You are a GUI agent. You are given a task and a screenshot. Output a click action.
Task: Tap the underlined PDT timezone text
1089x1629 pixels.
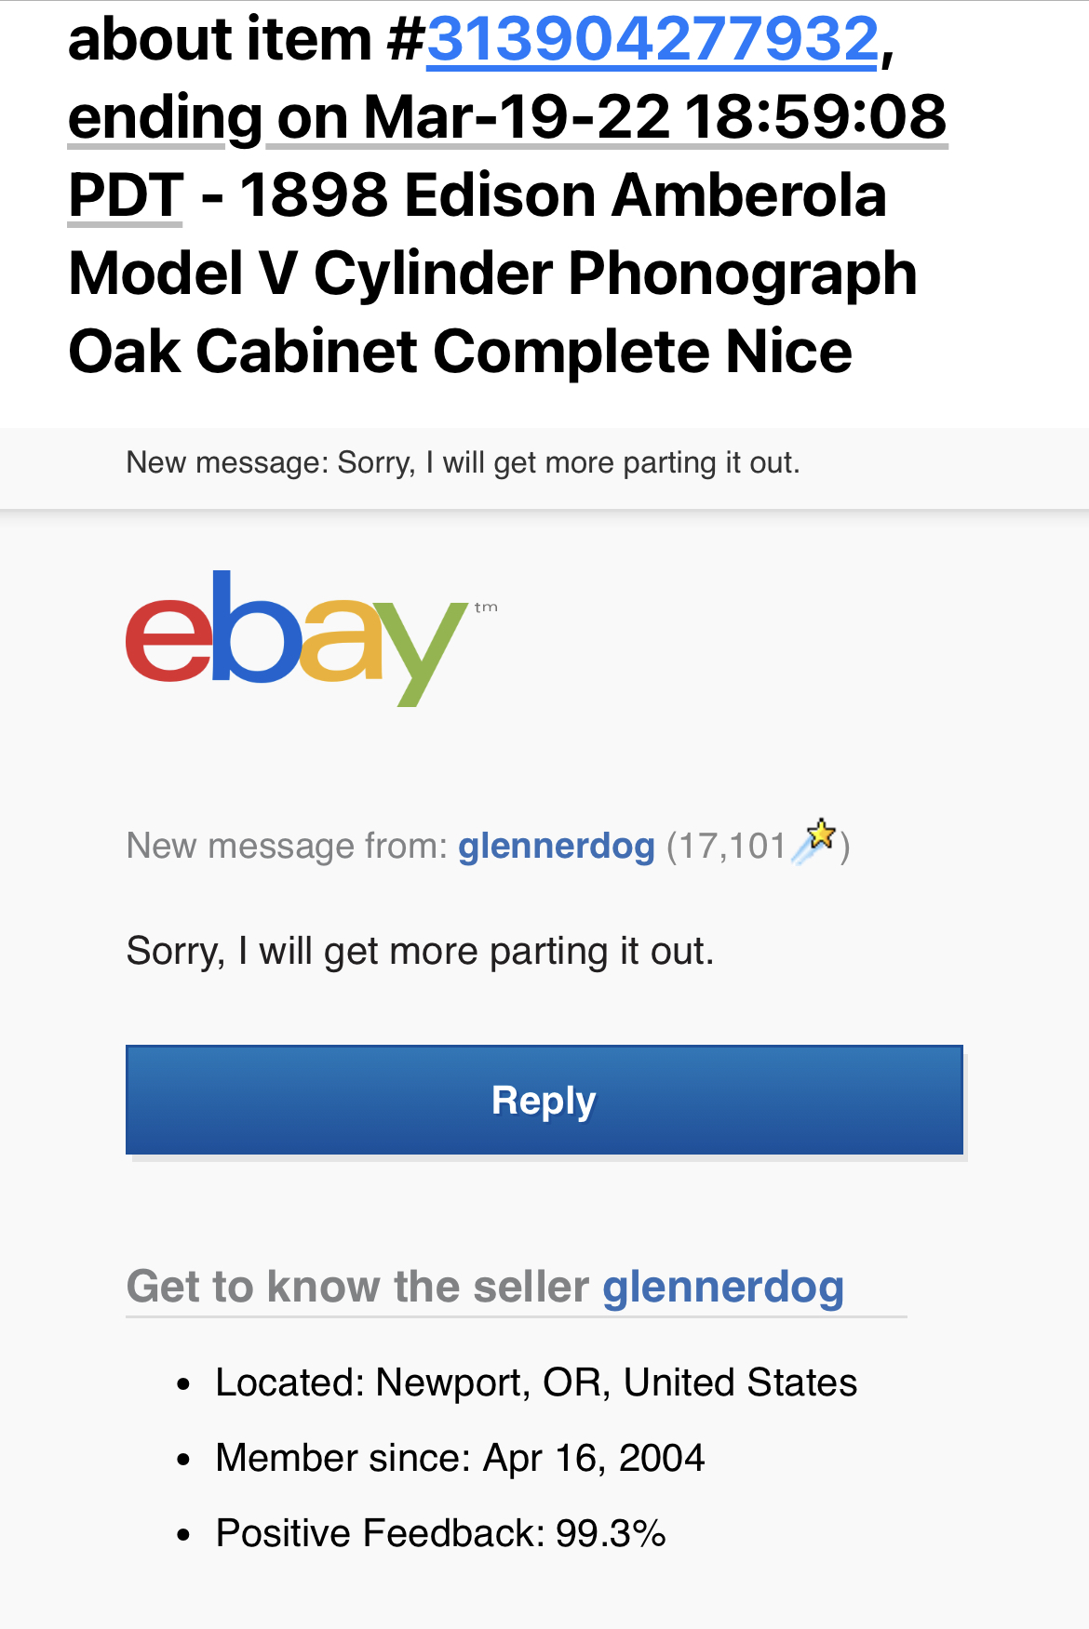pyautogui.click(x=126, y=197)
